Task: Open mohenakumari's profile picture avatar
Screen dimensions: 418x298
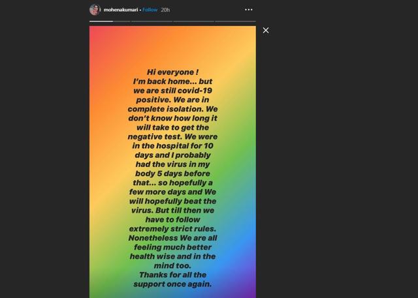Action: coord(95,10)
